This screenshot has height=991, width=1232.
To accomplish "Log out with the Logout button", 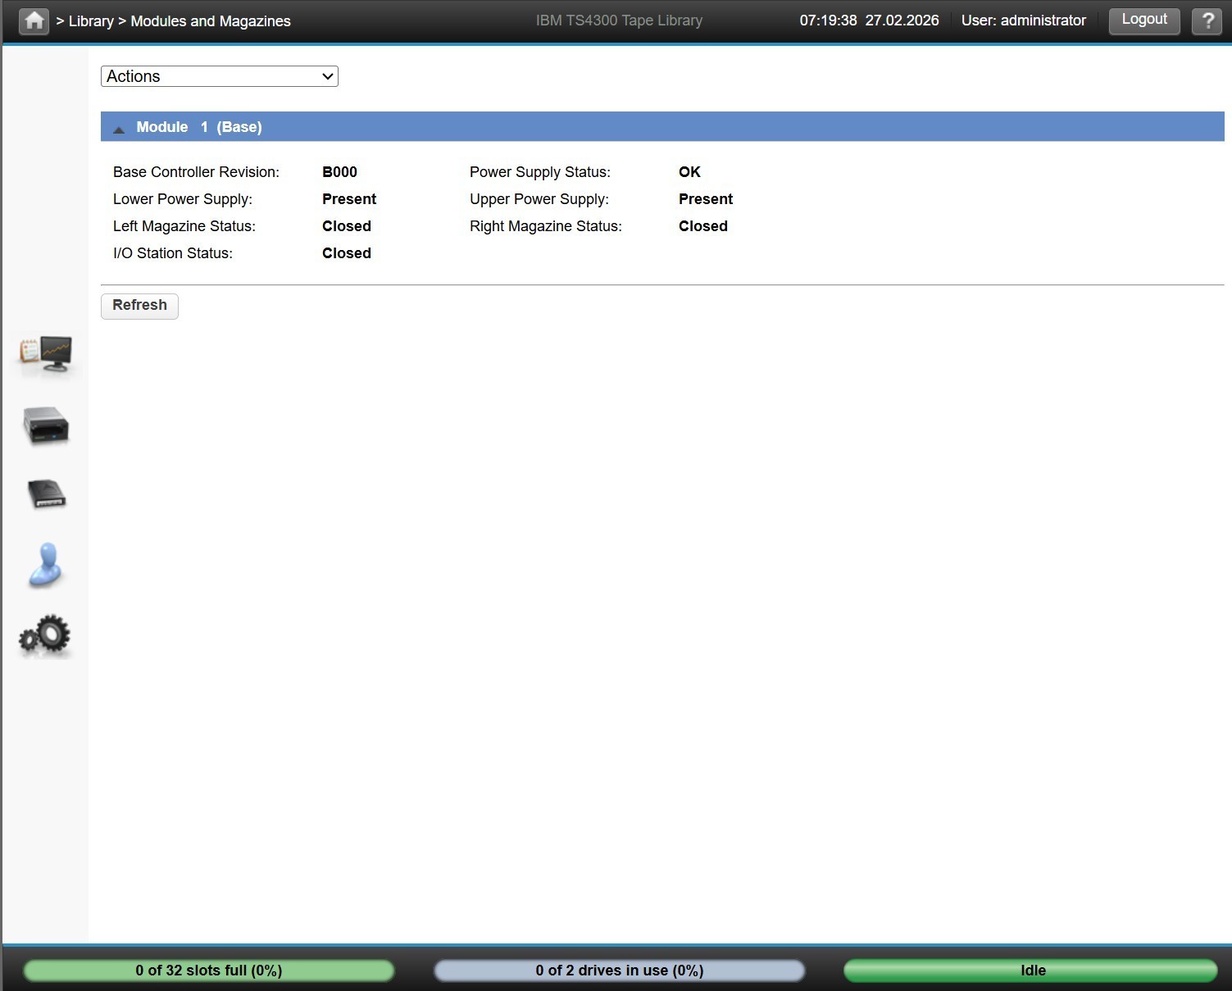I will coord(1144,20).
